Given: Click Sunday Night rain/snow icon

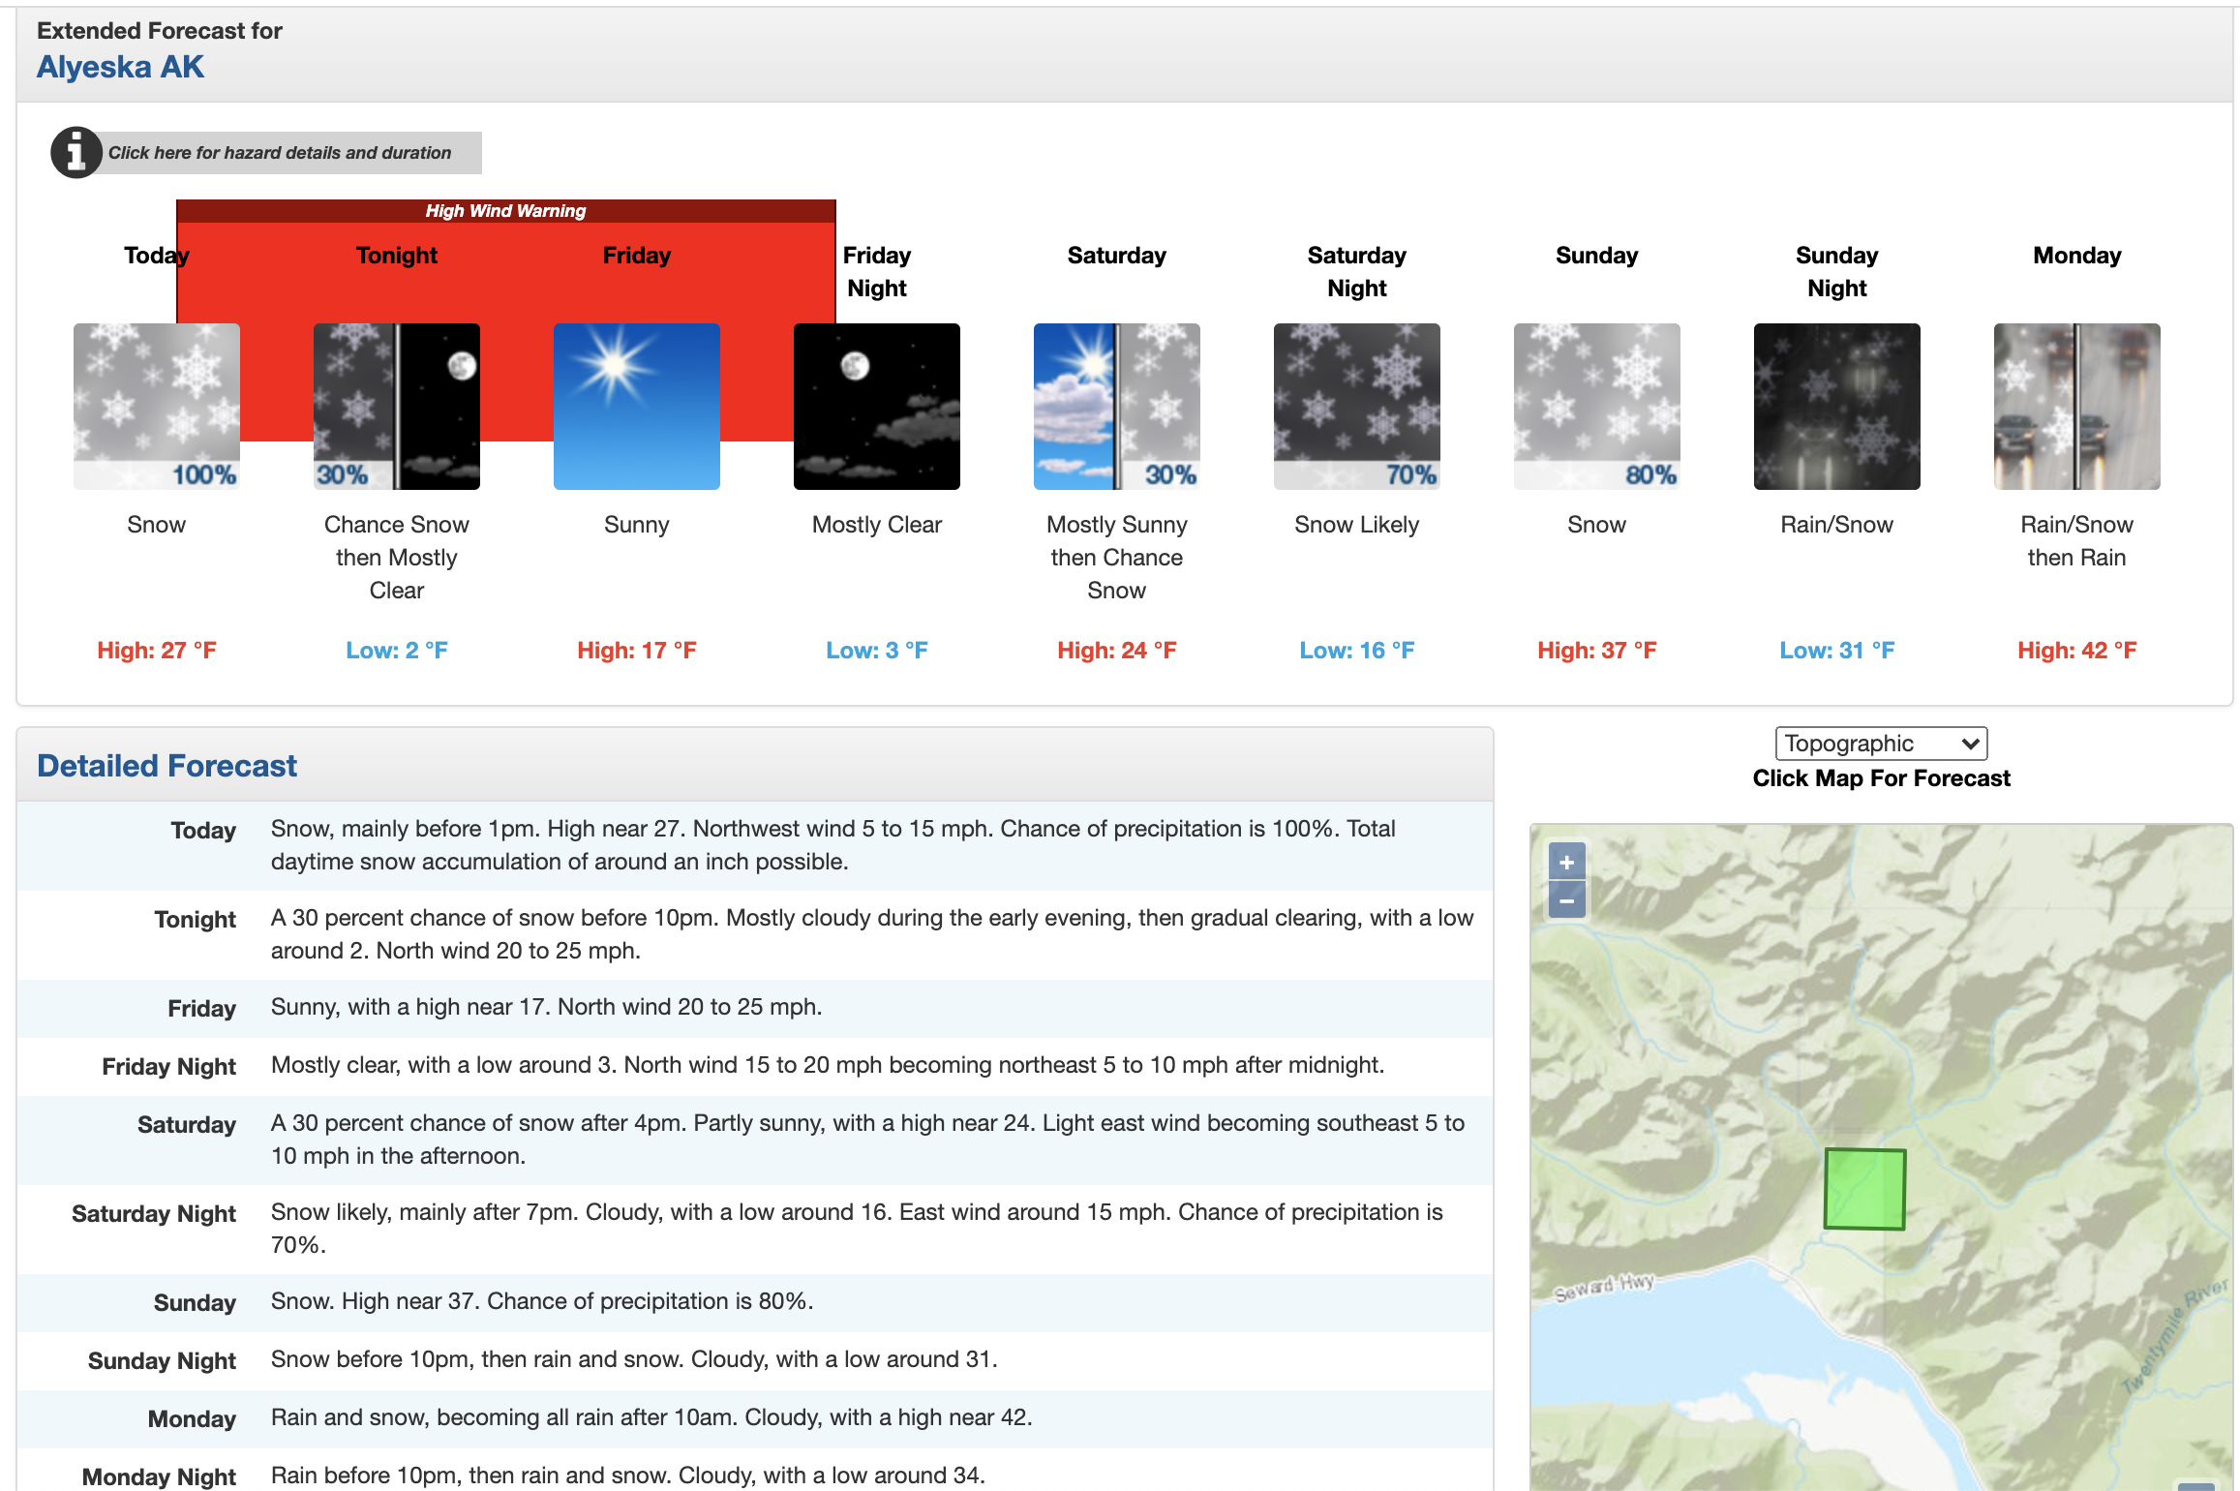Looking at the screenshot, I should coord(1837,407).
